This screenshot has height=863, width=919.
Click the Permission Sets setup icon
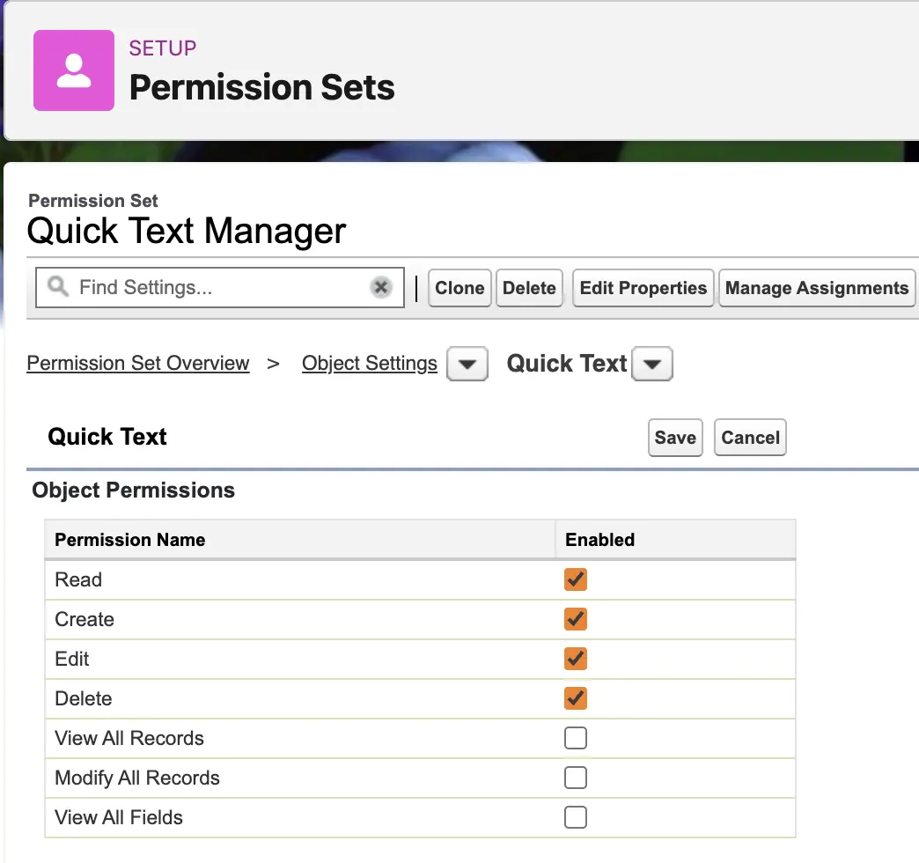74,70
